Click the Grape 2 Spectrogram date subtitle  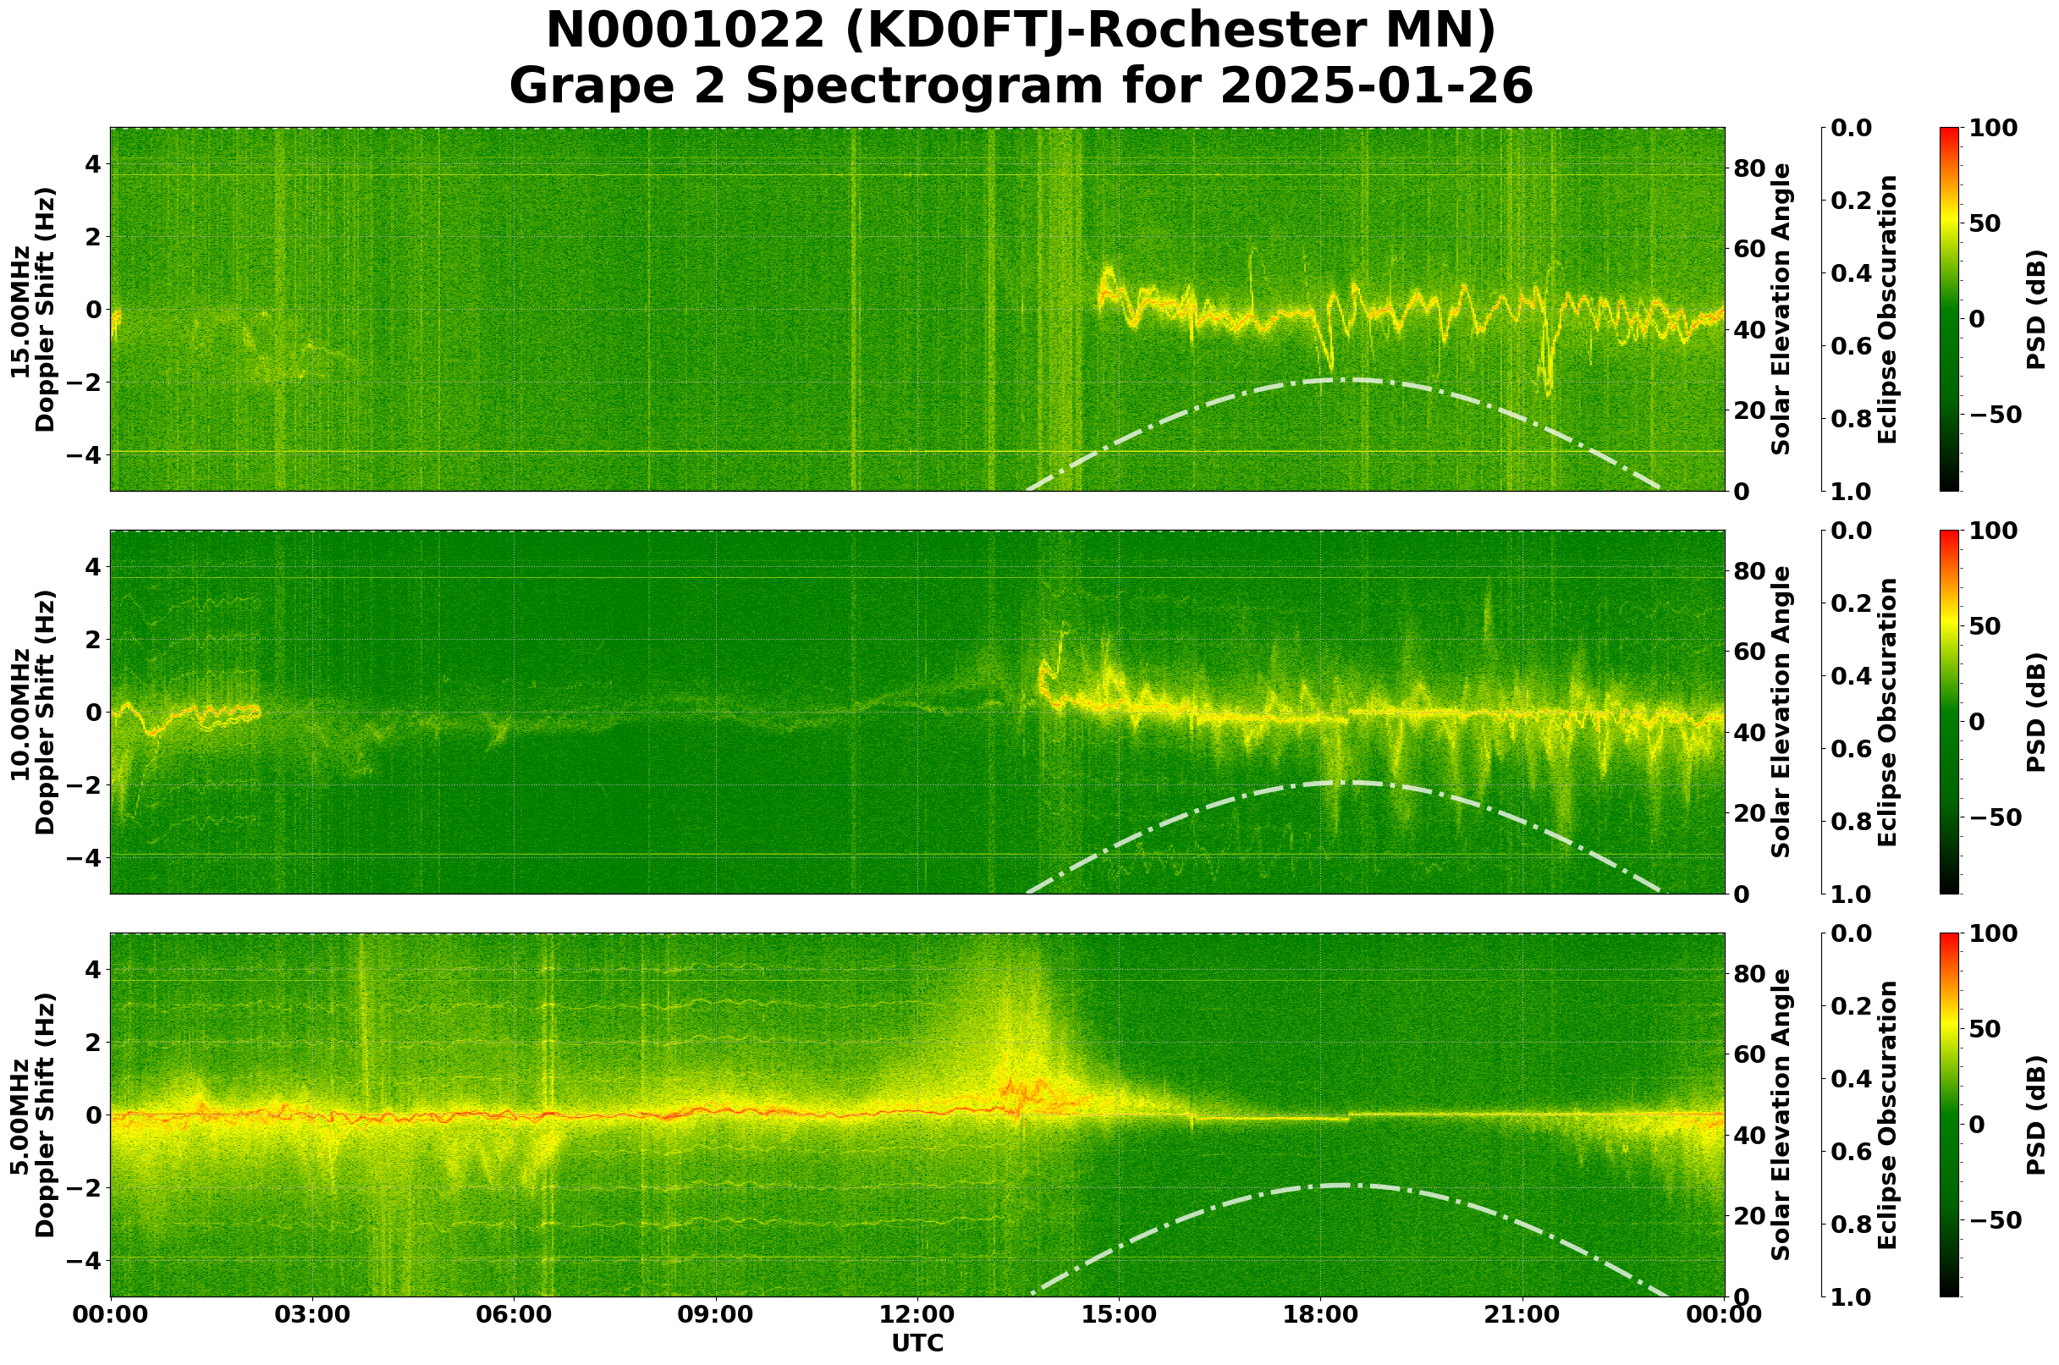coord(1021,87)
